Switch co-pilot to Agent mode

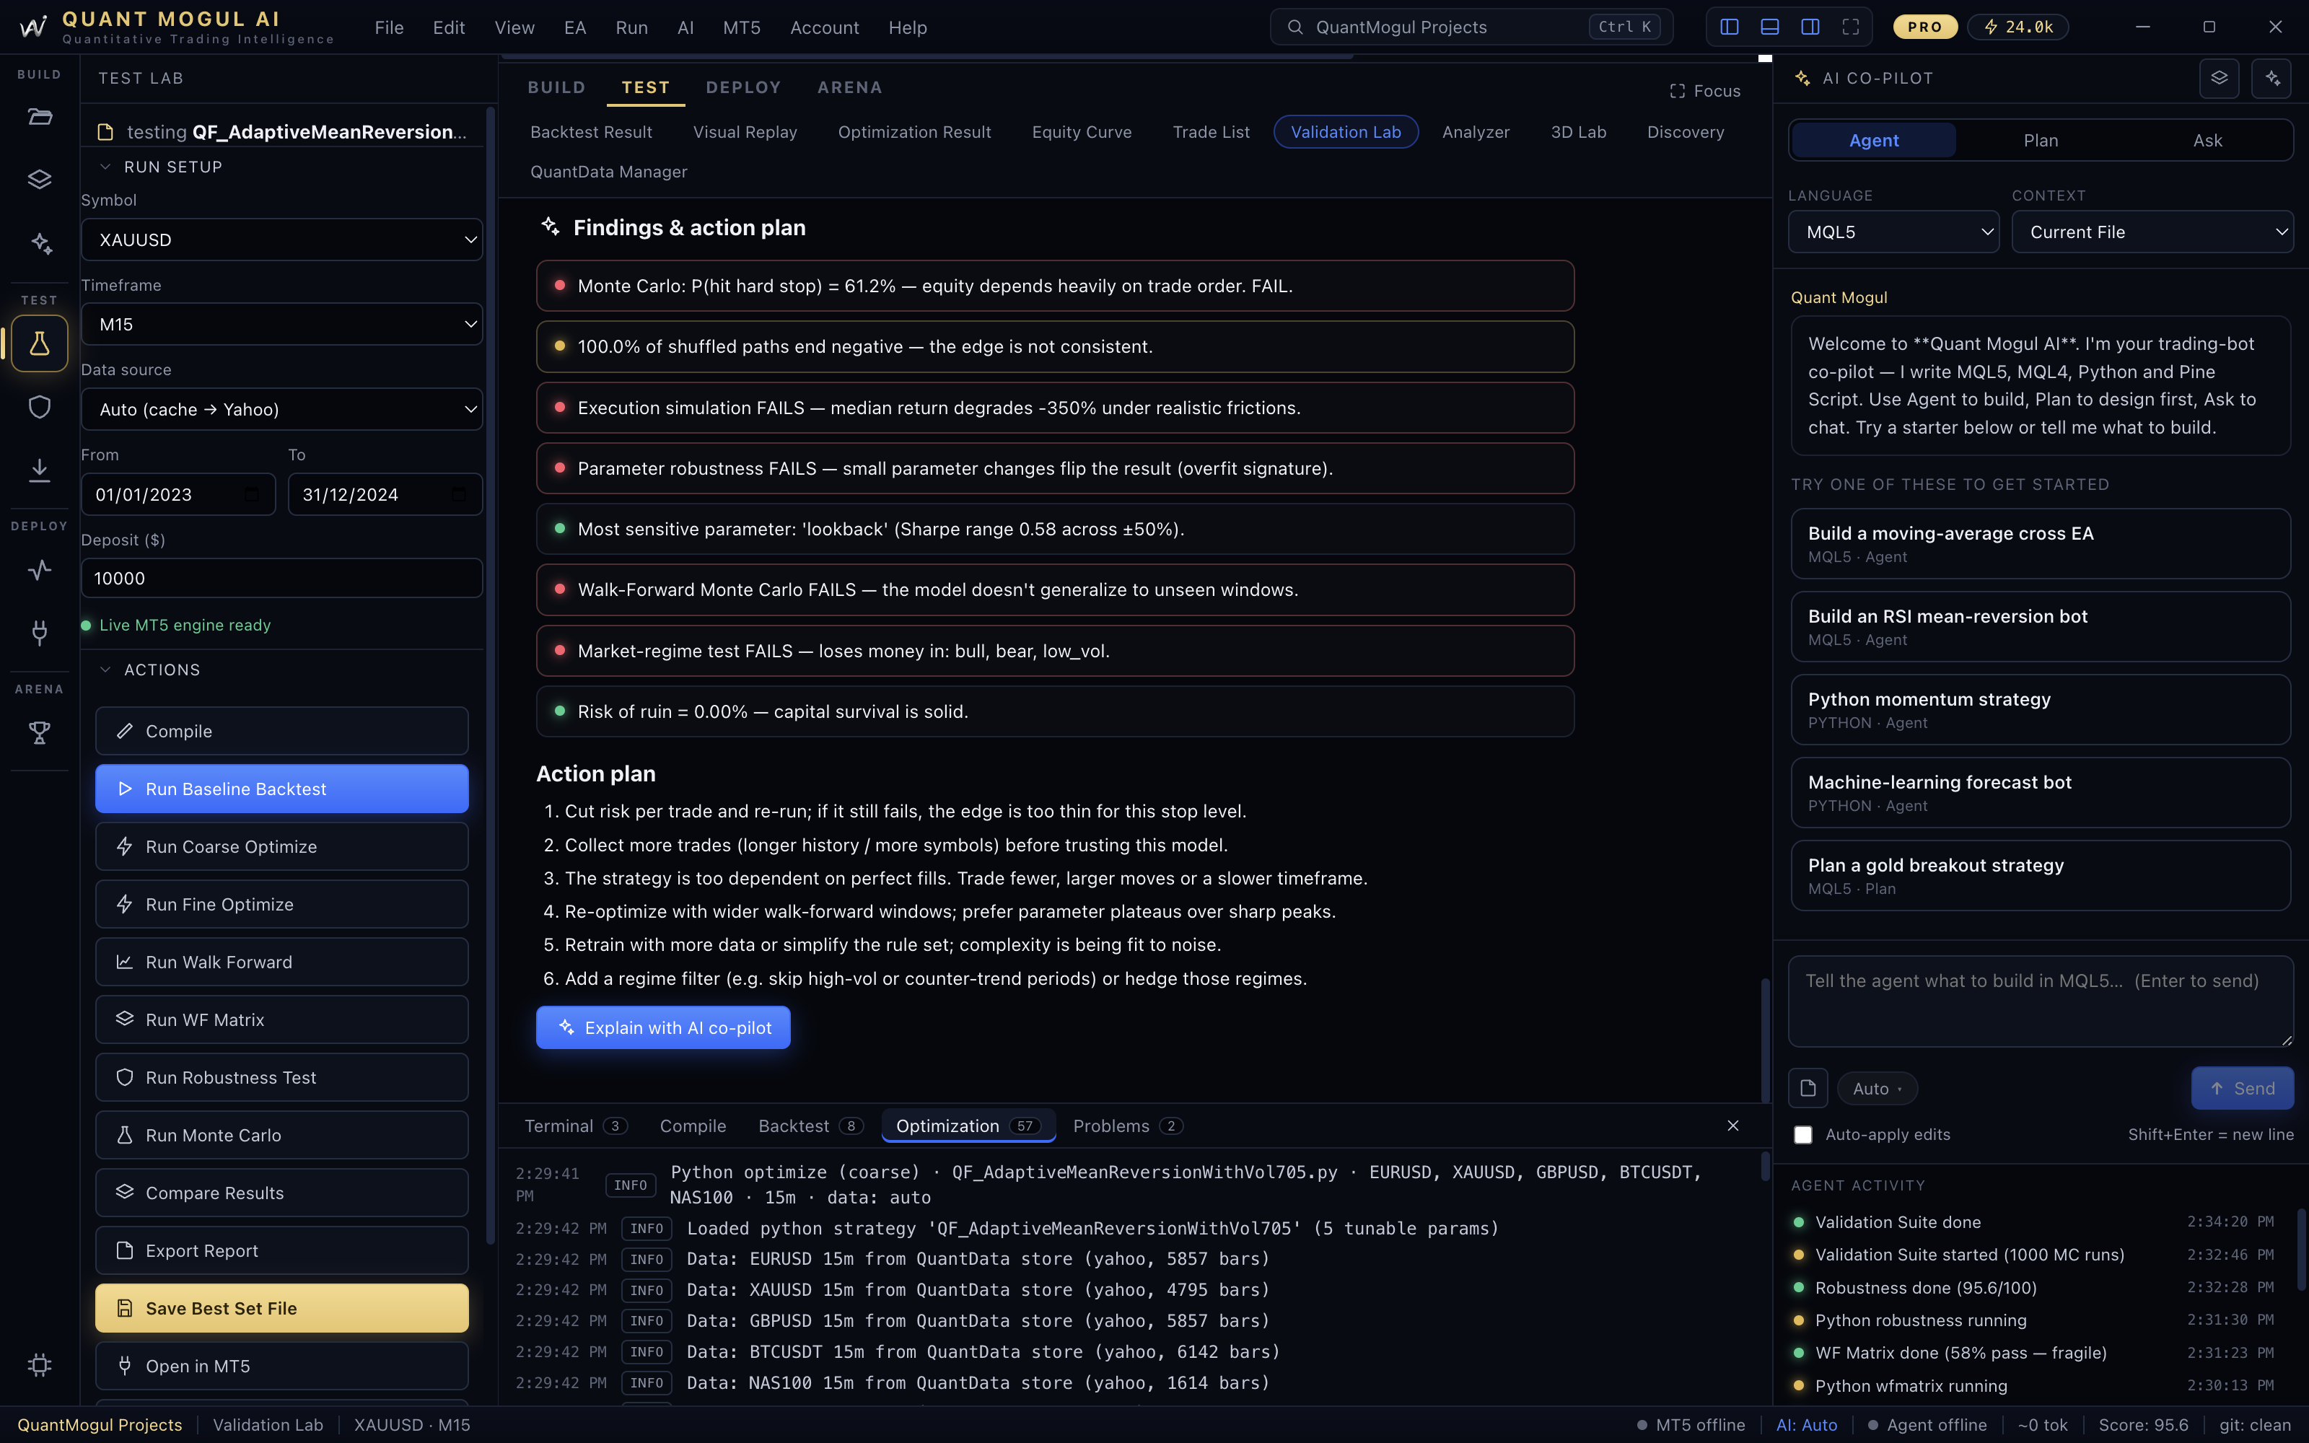[1873, 140]
